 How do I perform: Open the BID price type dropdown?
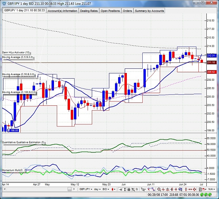click(106, 189)
